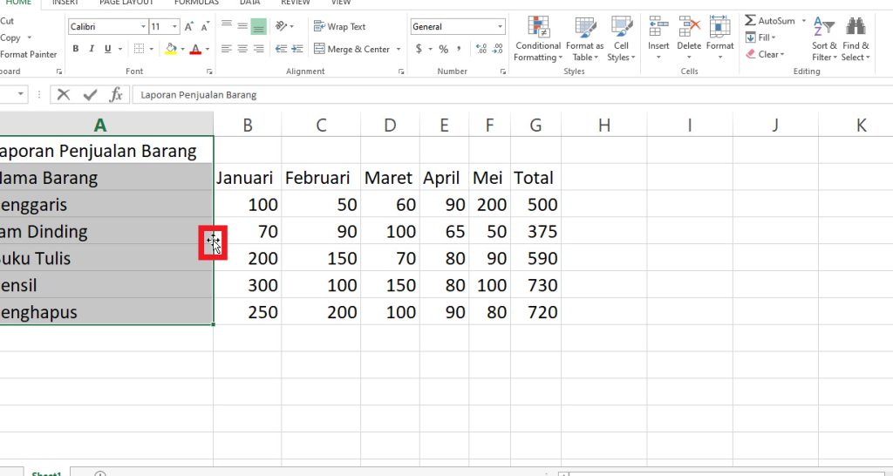
Task: Select column H header
Action: [x=604, y=124]
